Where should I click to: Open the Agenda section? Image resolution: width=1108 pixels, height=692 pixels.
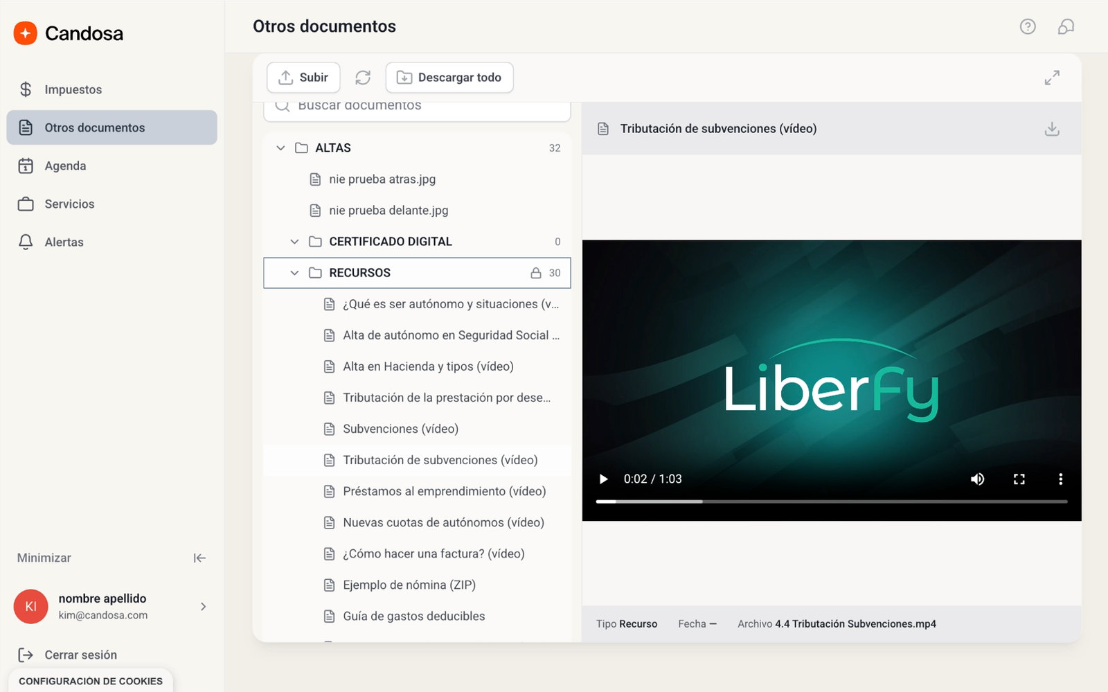point(111,166)
